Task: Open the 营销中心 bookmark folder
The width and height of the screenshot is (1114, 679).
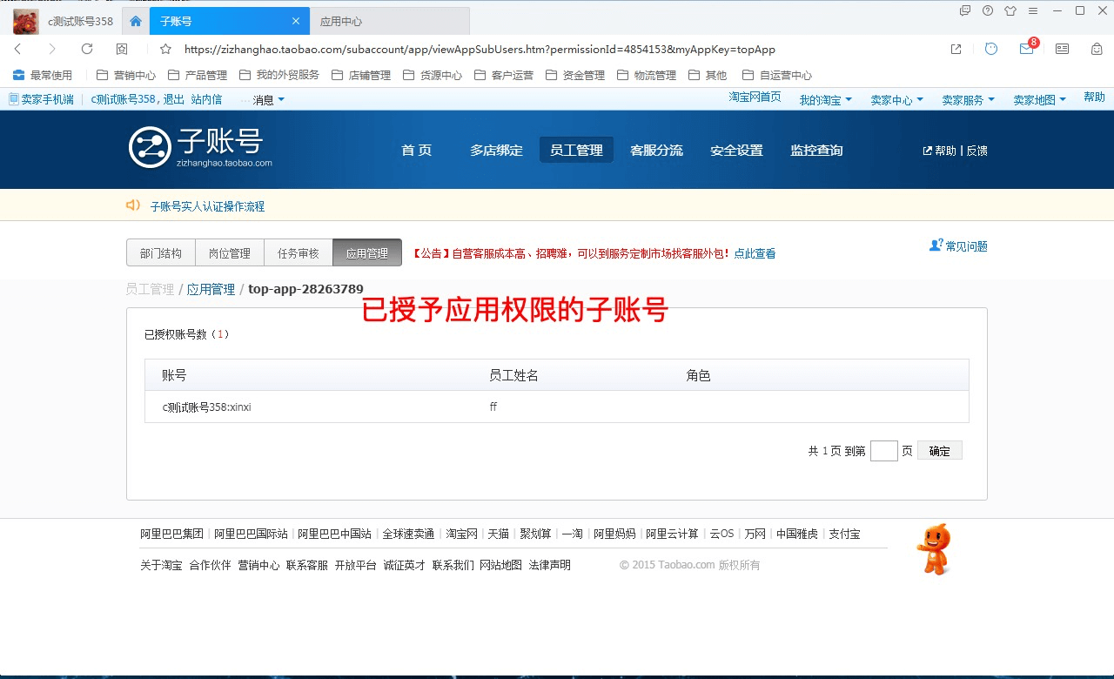Action: point(126,75)
